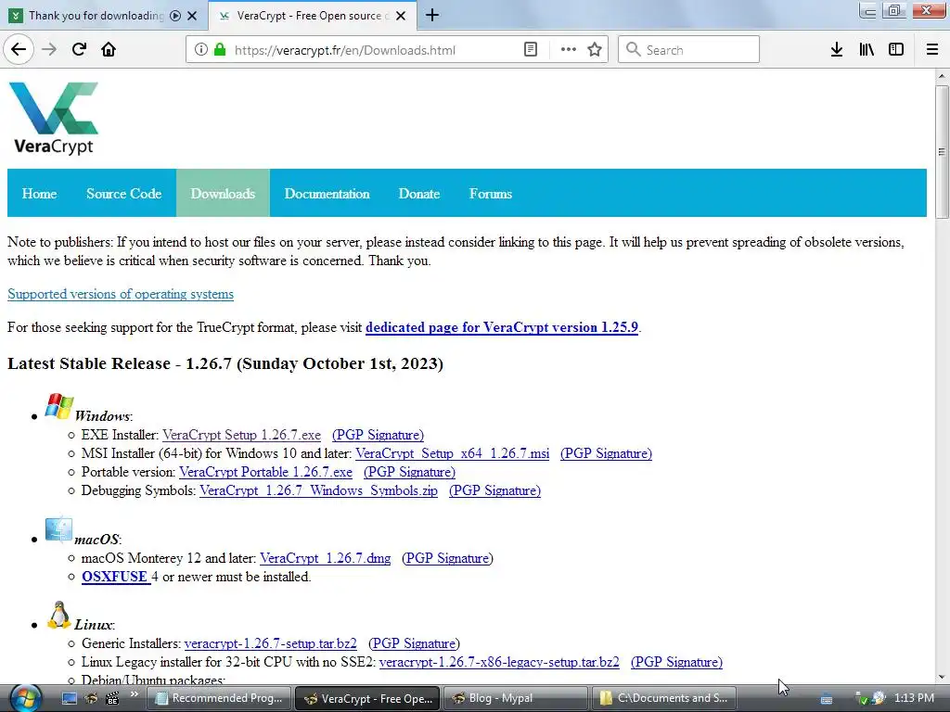
Task: Show site information icon in address bar
Action: (x=201, y=50)
